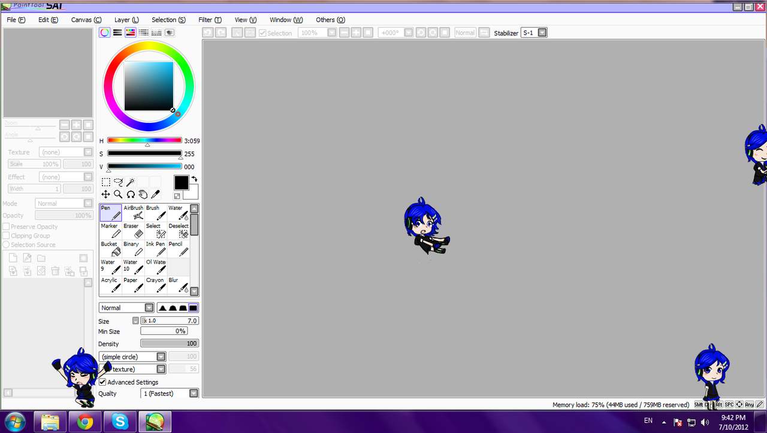Select the softest brush edge shape
Viewport: 767px width, 433px height.
(162, 308)
